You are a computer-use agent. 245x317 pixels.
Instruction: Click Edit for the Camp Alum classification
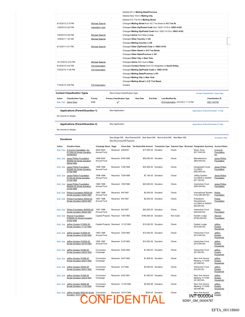tap(59, 102)
